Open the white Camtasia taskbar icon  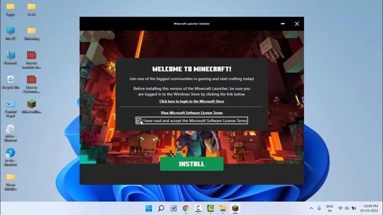point(198,208)
